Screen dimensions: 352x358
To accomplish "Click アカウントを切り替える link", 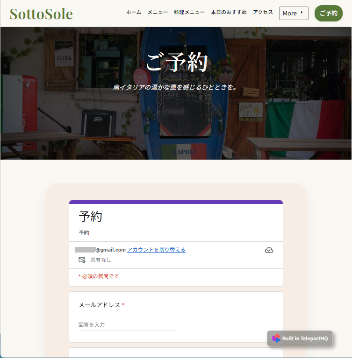I will click(156, 250).
